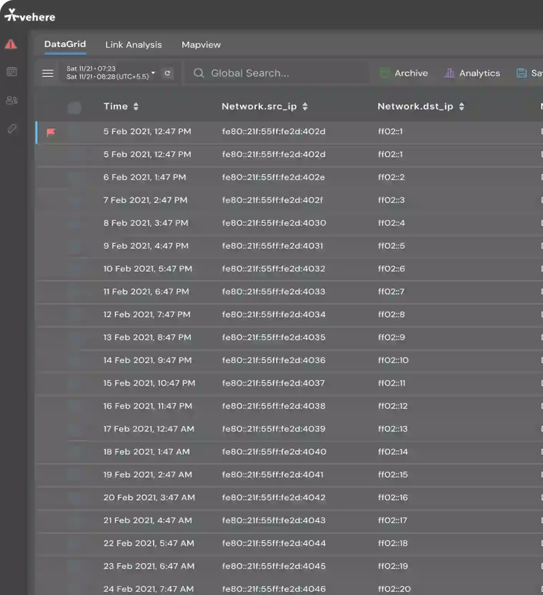Click the vehere logo in the top bar
The height and width of the screenshot is (595, 543).
30,16
